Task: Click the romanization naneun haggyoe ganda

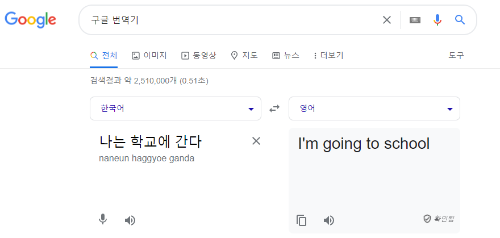Action: pos(147,158)
